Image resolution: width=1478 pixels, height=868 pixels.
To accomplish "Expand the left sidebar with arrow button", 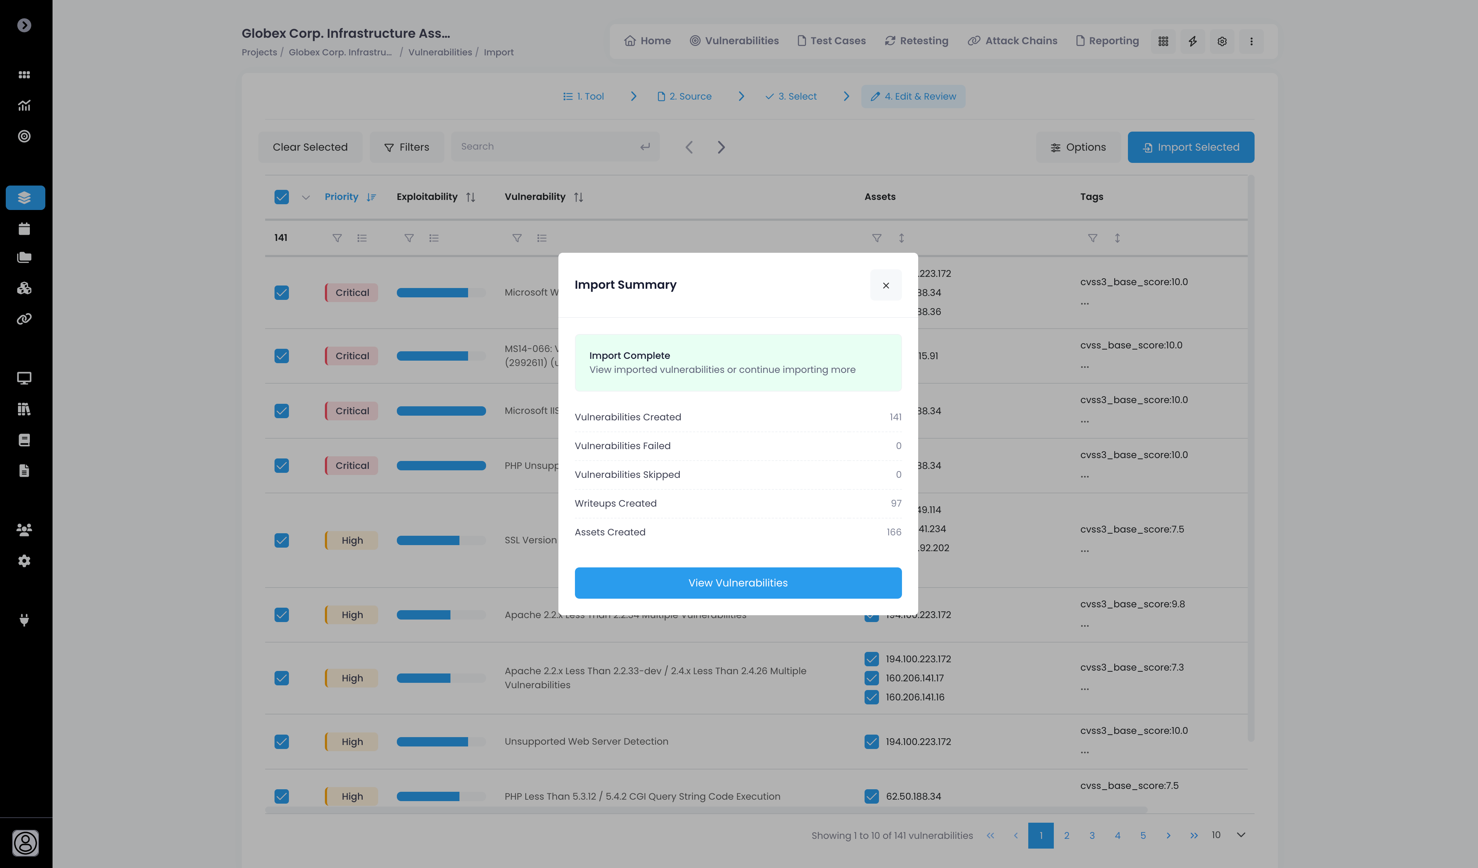I will (24, 25).
